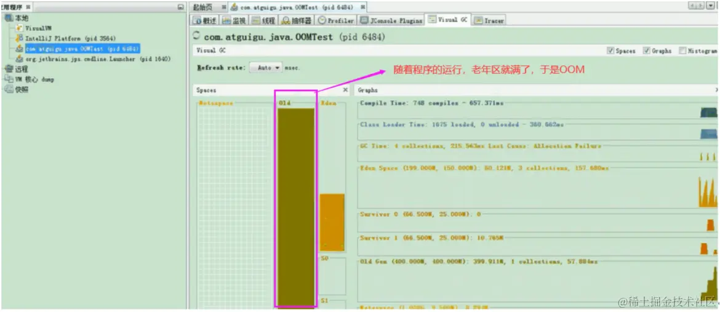The height and width of the screenshot is (312, 720).
Task: Uncheck the Spaces checkbox
Action: pyautogui.click(x=610, y=50)
